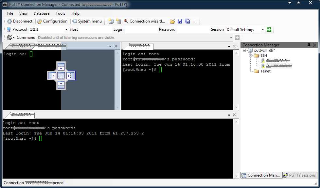
Task: Click the Password input field
Action: coord(192,29)
